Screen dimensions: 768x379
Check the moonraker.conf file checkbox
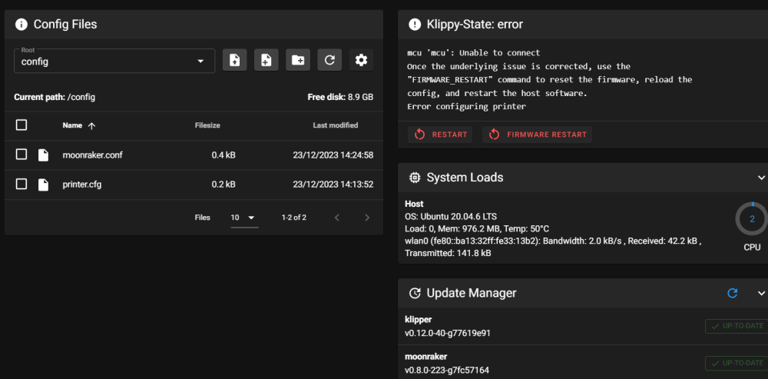22,155
